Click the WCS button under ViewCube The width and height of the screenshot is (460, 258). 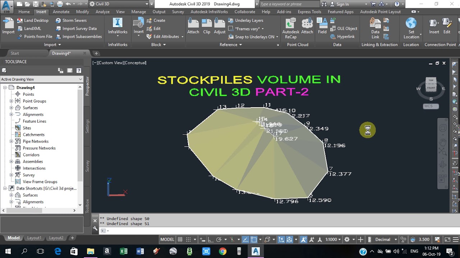[x=431, y=106]
